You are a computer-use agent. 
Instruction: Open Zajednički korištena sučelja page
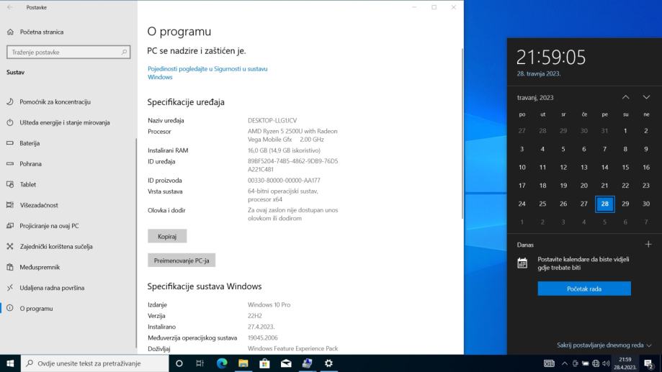pos(56,247)
